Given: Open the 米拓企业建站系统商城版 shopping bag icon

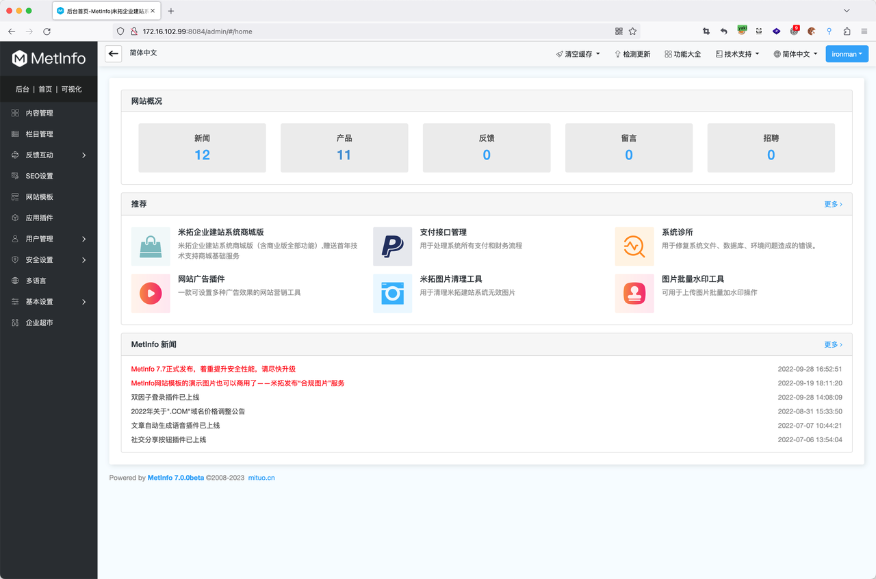Looking at the screenshot, I should [x=151, y=246].
